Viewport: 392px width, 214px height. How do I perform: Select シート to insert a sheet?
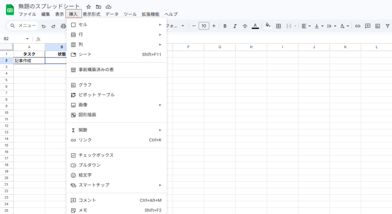click(116, 54)
